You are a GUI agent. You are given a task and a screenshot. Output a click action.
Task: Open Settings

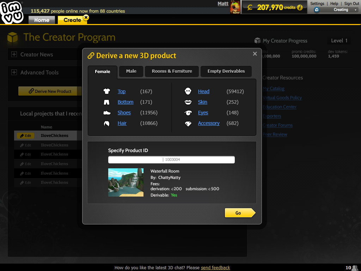click(317, 4)
